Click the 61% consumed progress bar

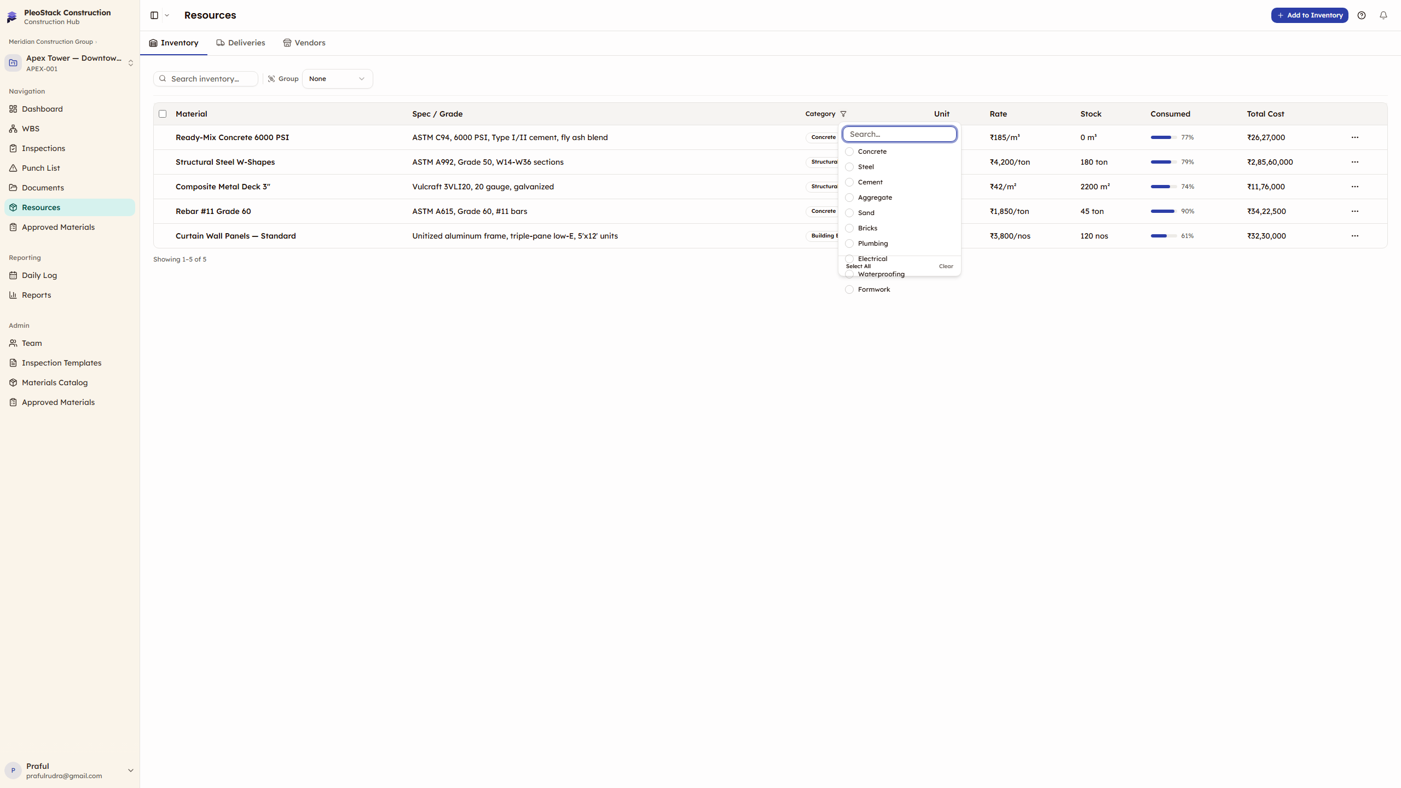point(1163,236)
